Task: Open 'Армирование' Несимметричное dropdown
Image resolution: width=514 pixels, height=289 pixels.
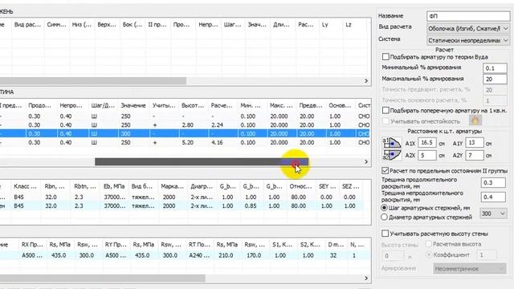Action: (x=469, y=269)
